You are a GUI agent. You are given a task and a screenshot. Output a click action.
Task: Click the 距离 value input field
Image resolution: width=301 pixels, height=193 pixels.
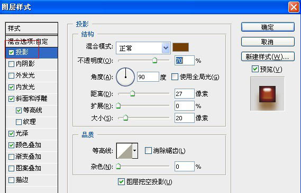[x=185, y=94]
